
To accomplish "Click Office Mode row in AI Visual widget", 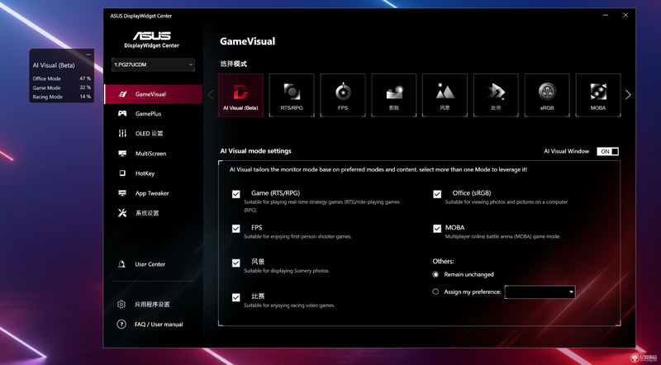I will 61,78.
